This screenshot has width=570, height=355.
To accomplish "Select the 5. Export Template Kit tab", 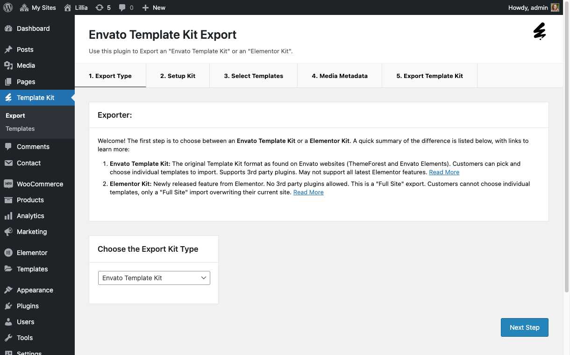I will click(430, 76).
